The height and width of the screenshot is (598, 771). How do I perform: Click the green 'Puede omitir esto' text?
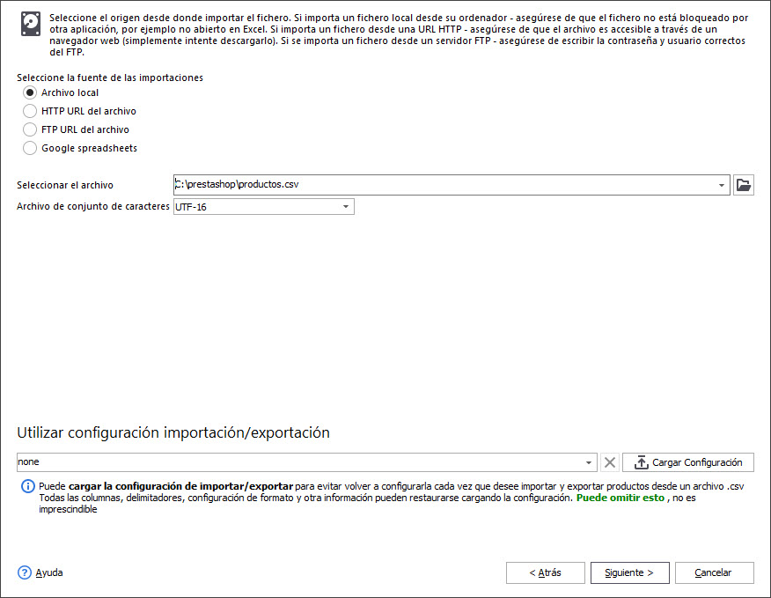point(620,498)
